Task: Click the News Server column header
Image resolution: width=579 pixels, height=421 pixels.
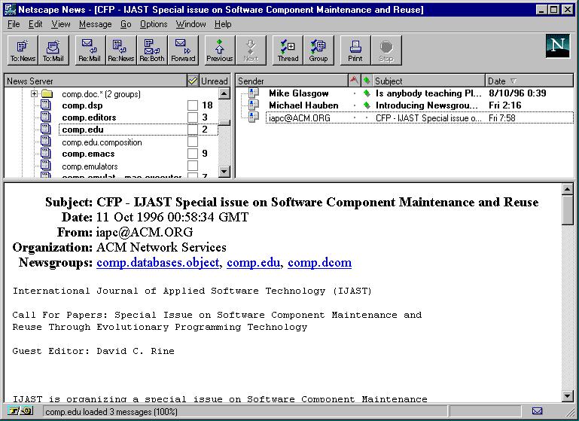Action: [96, 81]
